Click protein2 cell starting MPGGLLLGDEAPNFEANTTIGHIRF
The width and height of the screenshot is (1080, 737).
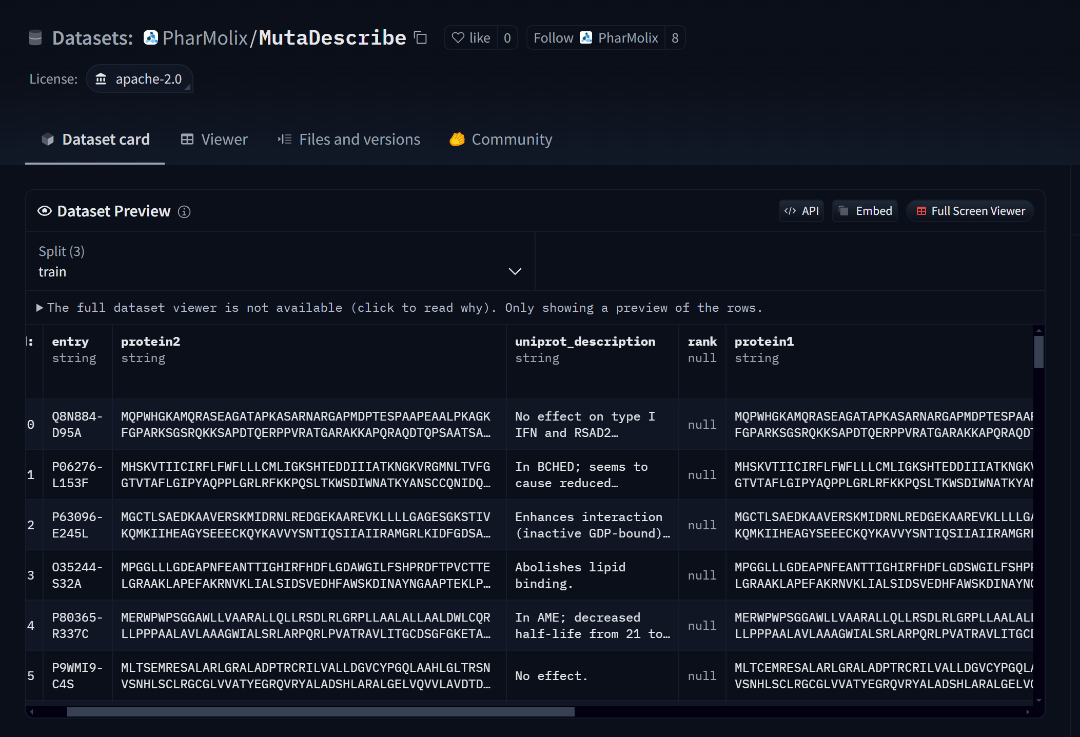pyautogui.click(x=309, y=575)
